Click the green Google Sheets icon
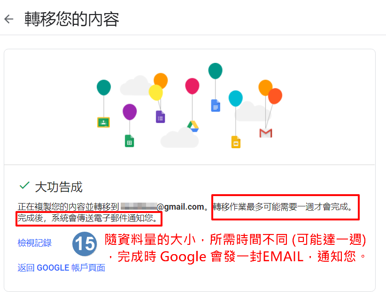 pyautogui.click(x=129, y=141)
